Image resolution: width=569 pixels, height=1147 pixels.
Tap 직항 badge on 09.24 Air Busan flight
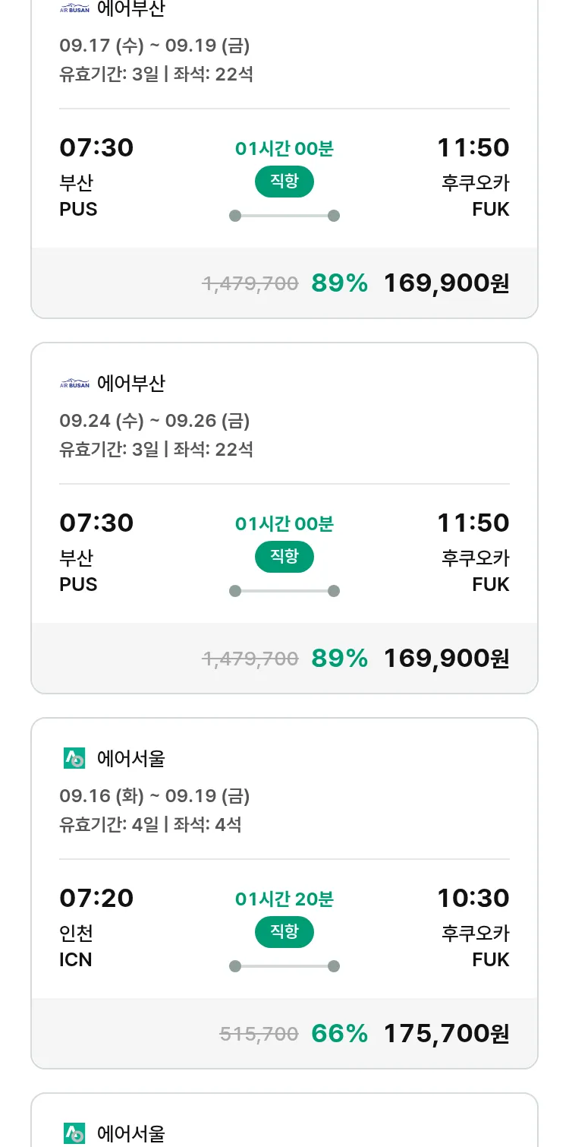coord(284,557)
